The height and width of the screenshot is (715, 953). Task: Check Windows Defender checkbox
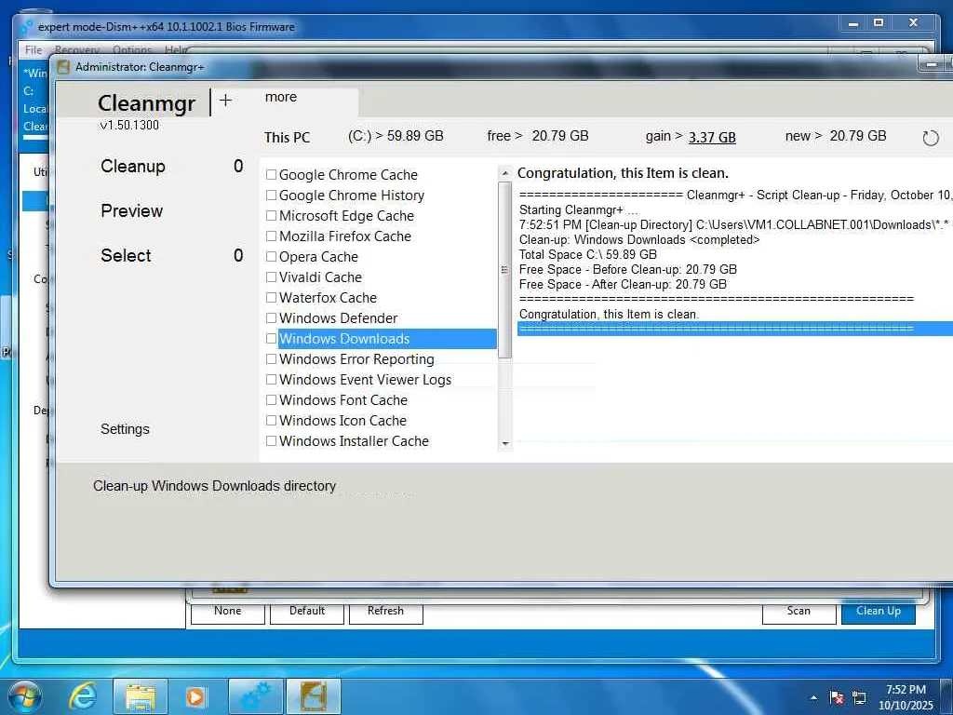271,318
